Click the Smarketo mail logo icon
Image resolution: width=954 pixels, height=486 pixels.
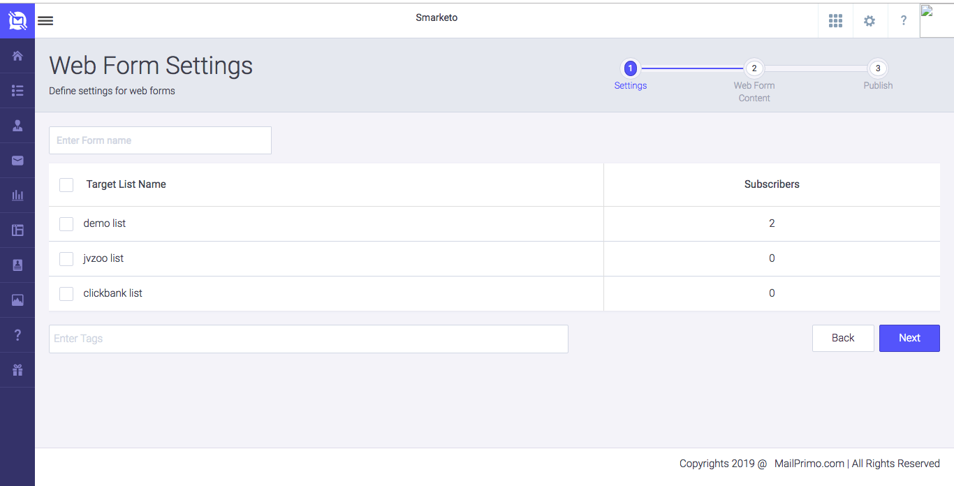[17, 21]
